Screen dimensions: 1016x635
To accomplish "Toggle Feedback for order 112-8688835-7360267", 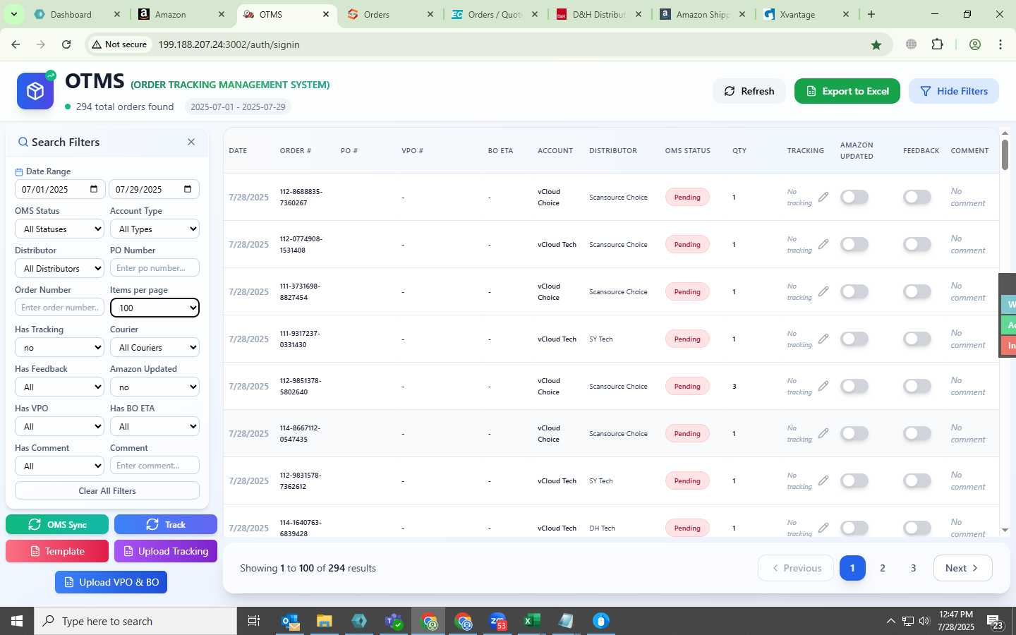I will point(917,197).
